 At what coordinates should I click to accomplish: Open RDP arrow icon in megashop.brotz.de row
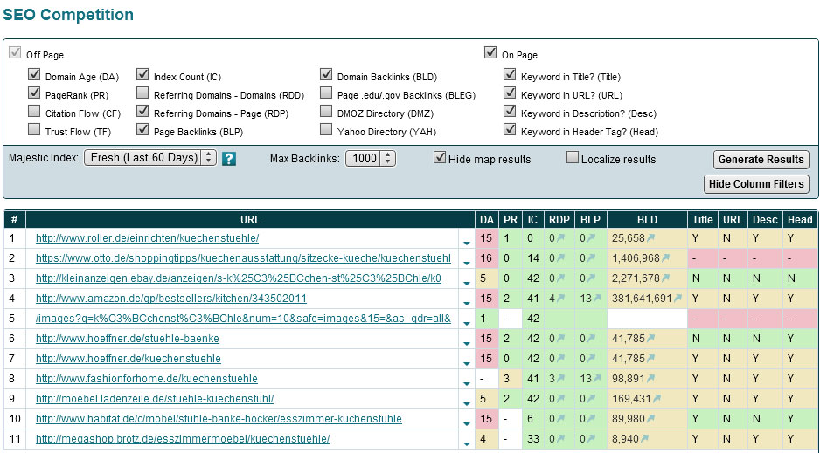pos(560,438)
